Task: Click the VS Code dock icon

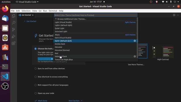Action: (5, 76)
